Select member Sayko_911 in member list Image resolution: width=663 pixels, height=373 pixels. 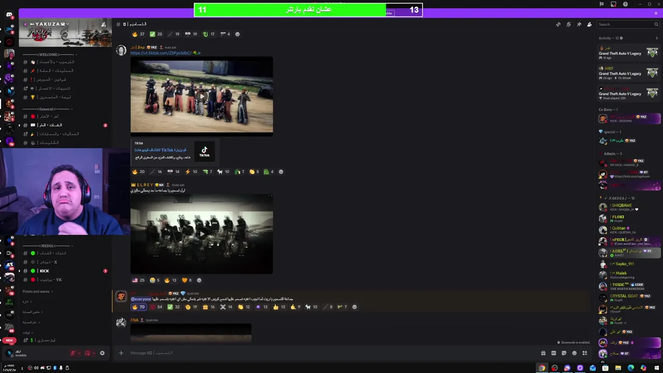pos(629,264)
